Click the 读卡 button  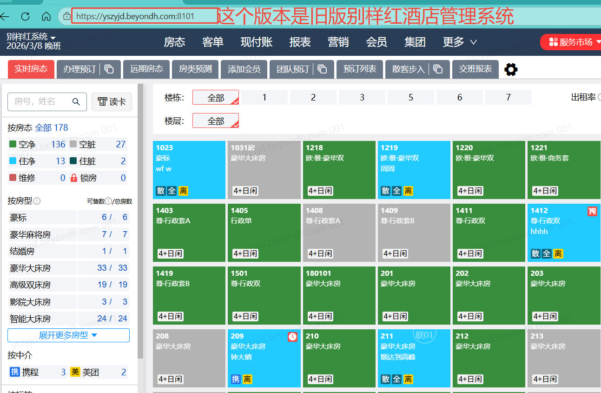pyautogui.click(x=112, y=102)
